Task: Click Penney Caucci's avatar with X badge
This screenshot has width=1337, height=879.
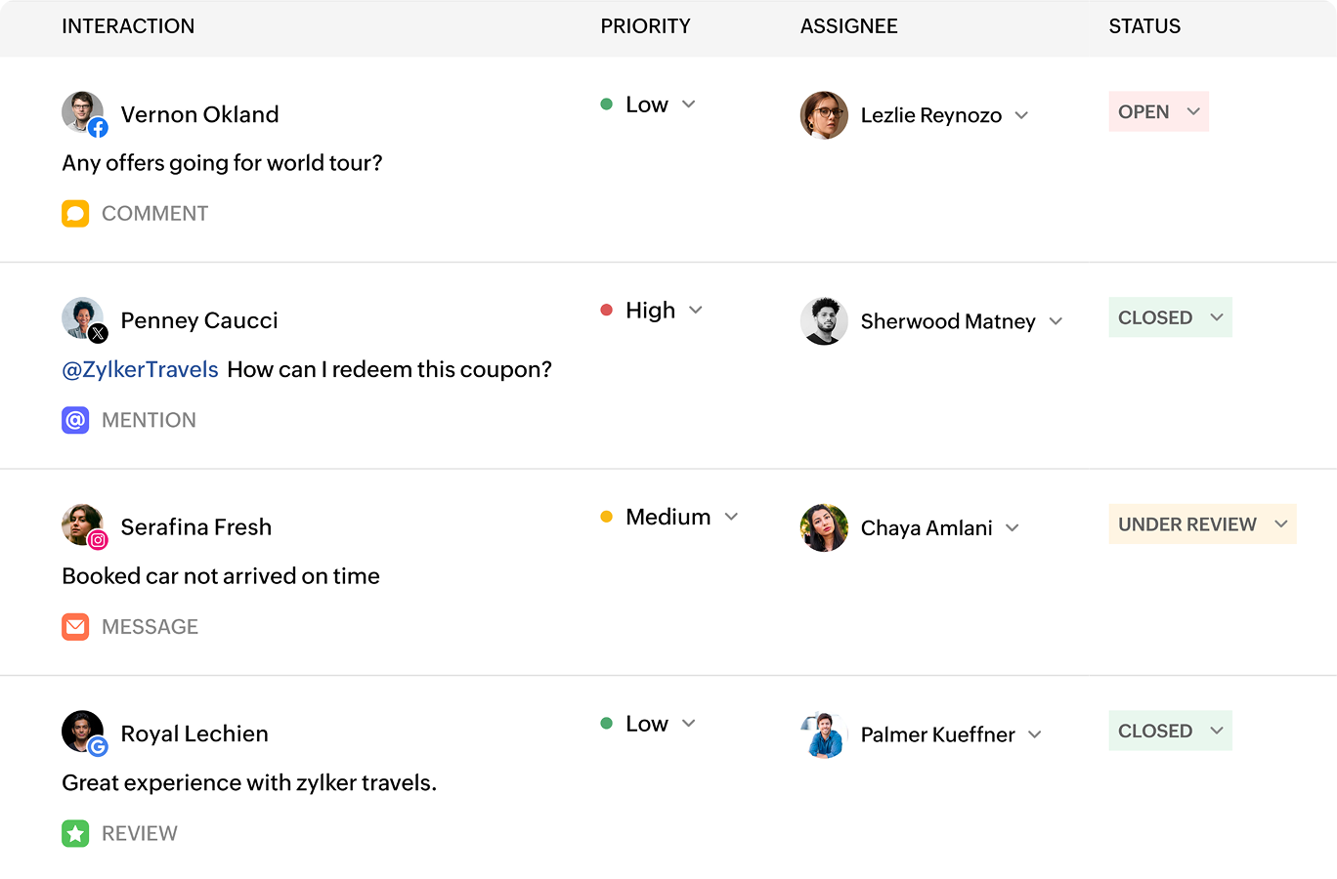Action: pyautogui.click(x=83, y=319)
